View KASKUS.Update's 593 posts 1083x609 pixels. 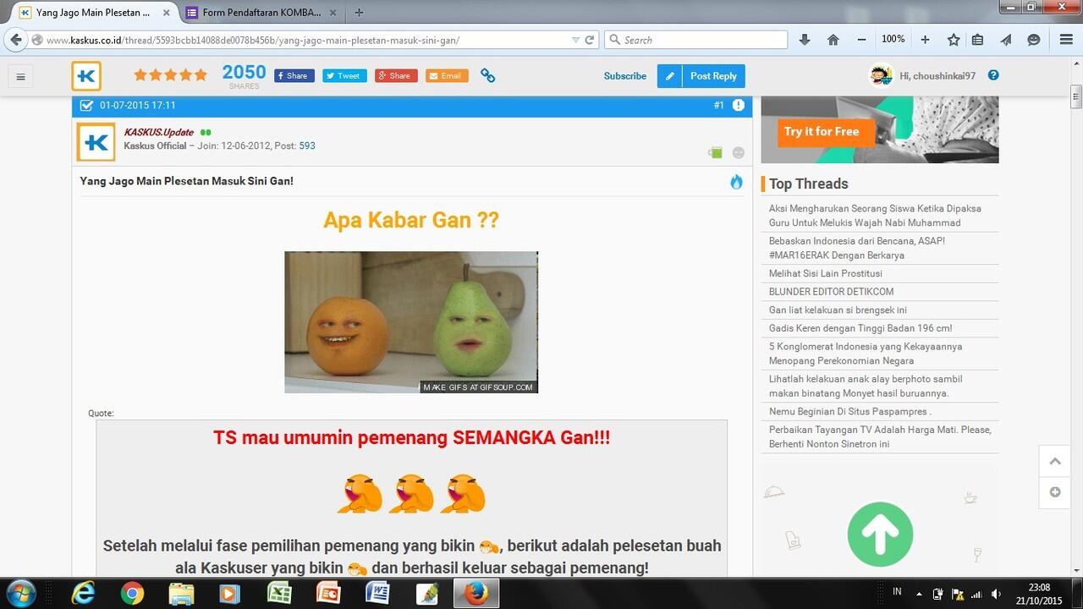[307, 145]
